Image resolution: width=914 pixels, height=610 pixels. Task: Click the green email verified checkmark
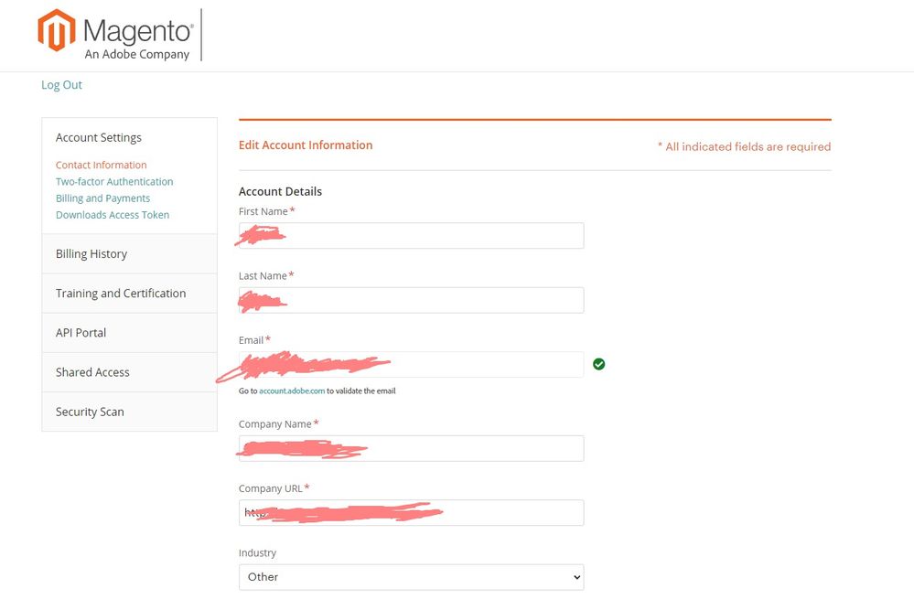598,364
